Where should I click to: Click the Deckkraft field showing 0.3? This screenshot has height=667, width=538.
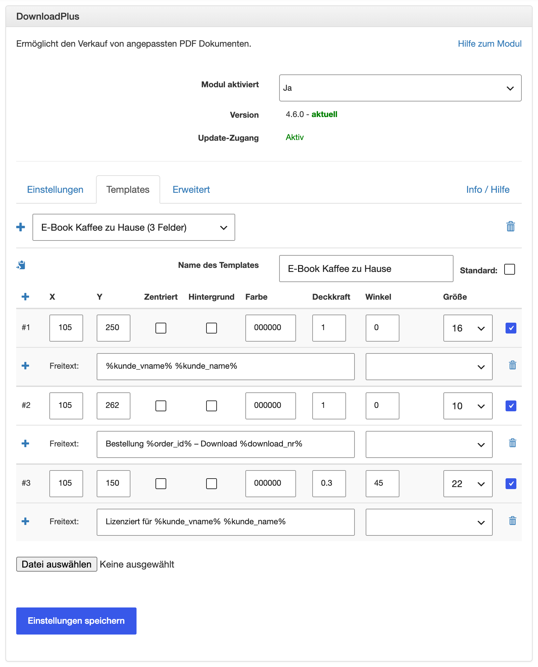329,483
